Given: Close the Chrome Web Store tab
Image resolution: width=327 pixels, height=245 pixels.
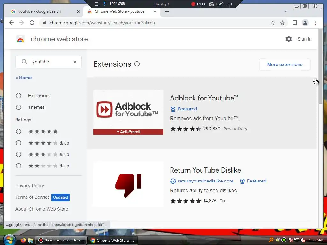Looking at the screenshot, I should (155, 11).
